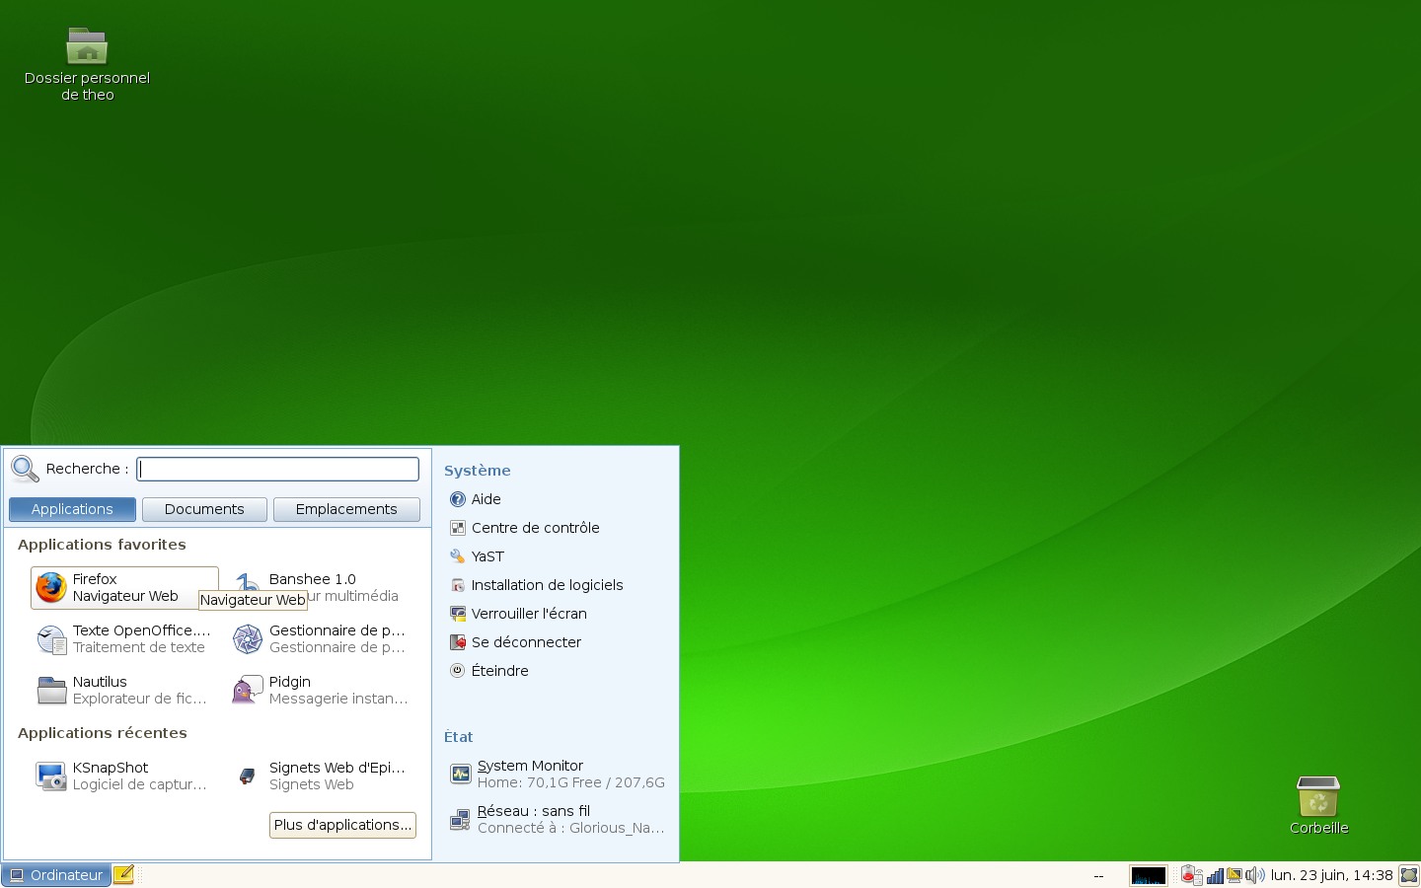The width and height of the screenshot is (1421, 888).
Task: Select Éteindre to shut down
Action: point(489,671)
